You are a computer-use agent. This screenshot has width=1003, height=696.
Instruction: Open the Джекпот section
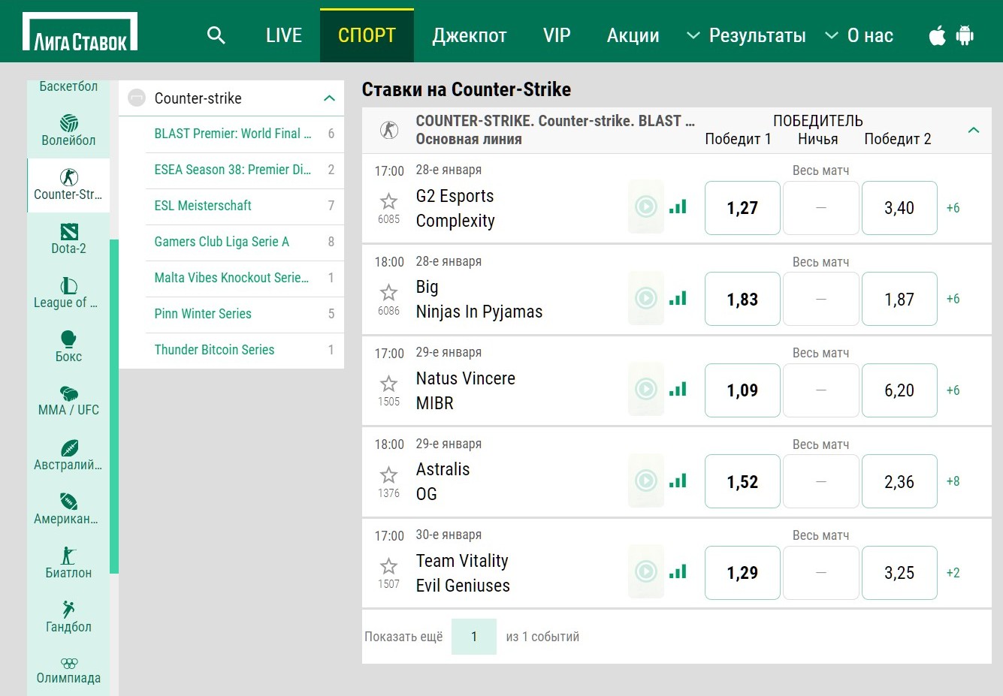click(470, 35)
